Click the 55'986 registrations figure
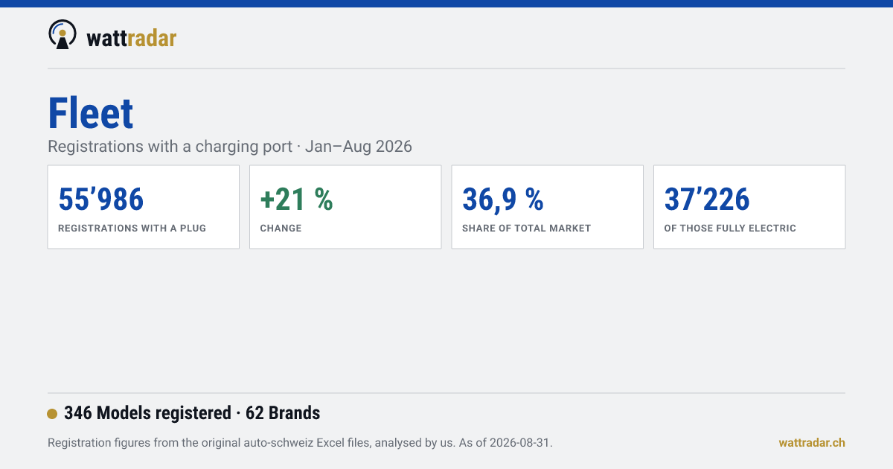 click(101, 200)
